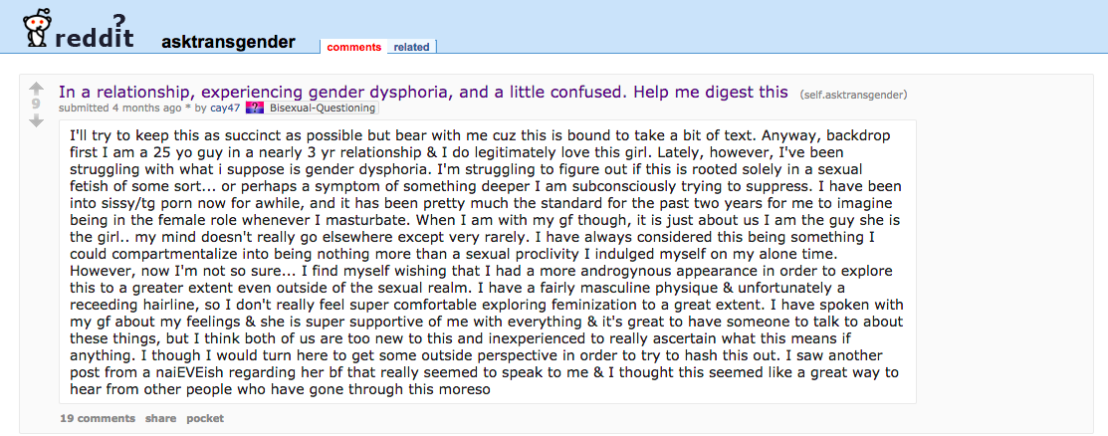Open the asktransgender subreddit header link

click(x=228, y=42)
